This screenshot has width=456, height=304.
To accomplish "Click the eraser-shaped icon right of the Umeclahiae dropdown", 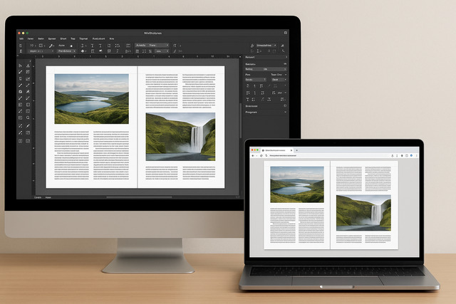I will click(282, 46).
